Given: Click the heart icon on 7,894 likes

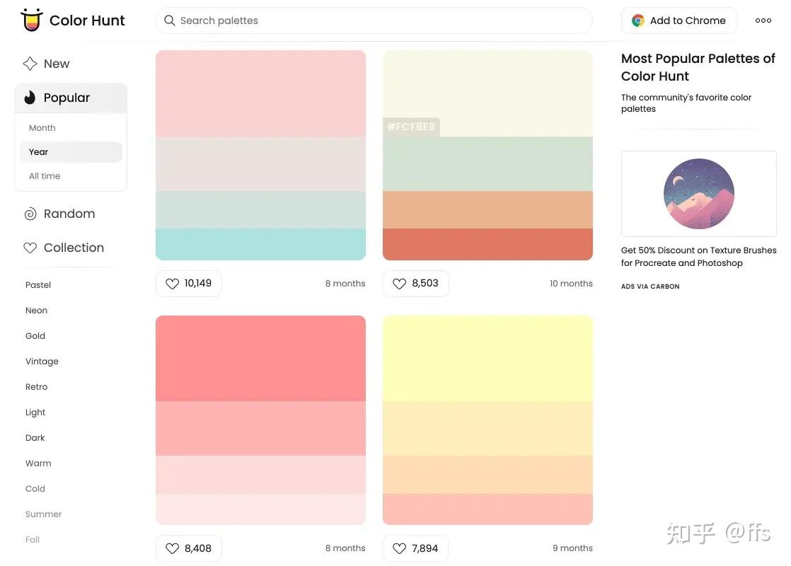Looking at the screenshot, I should [x=399, y=548].
